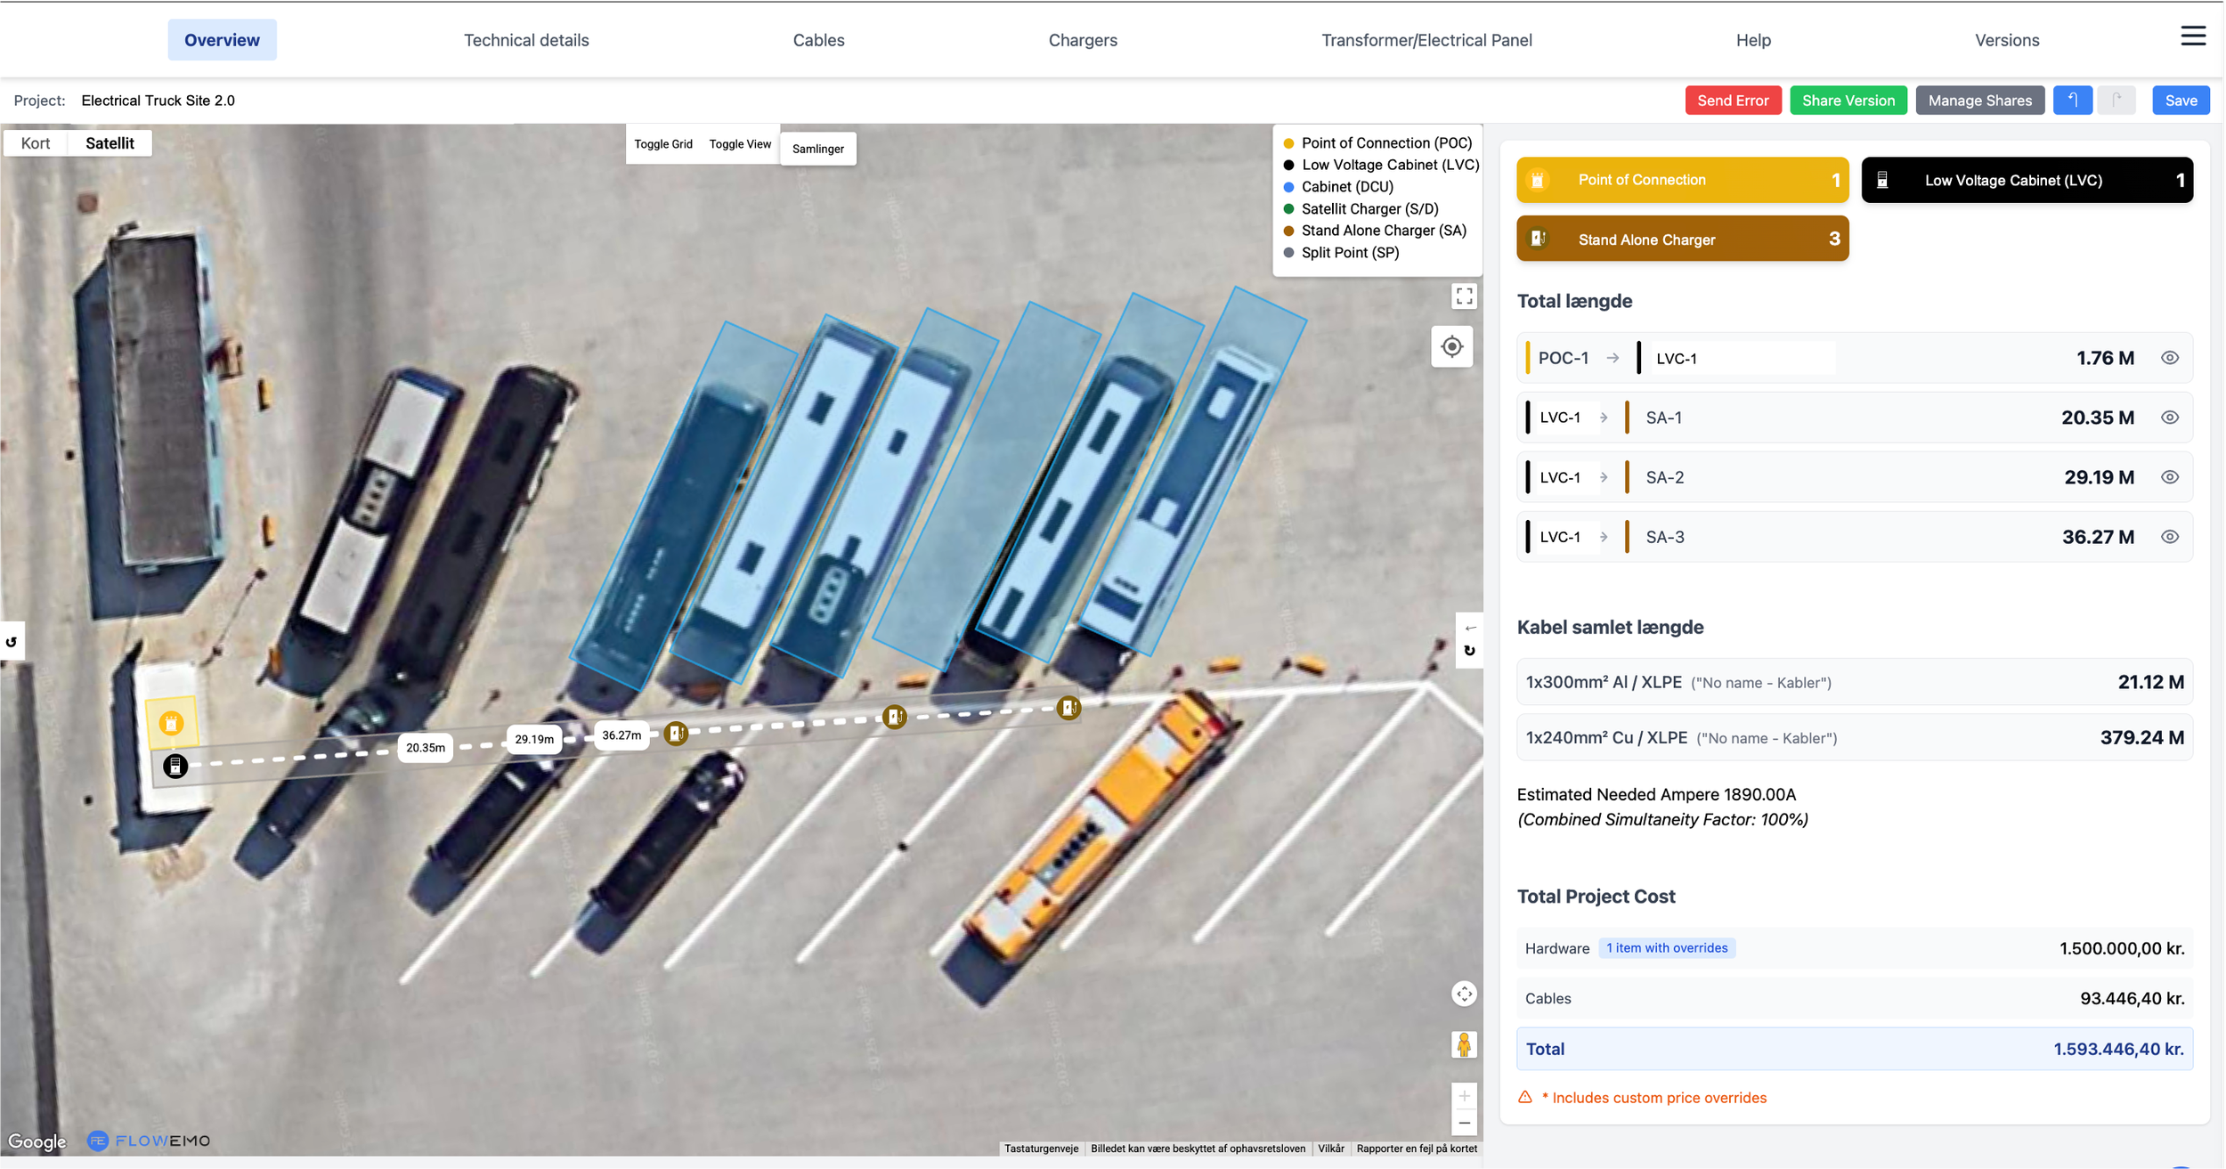Expand the Samlinger dropdown

[817, 149]
